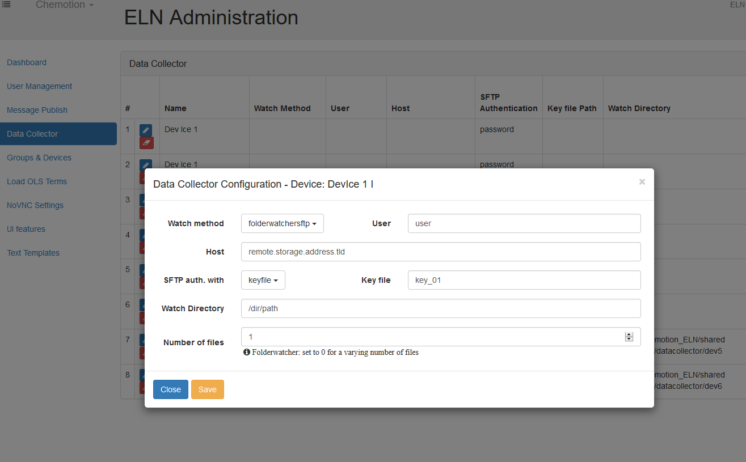Open User Management in the sidebar
This screenshot has width=746, height=462.
(40, 86)
